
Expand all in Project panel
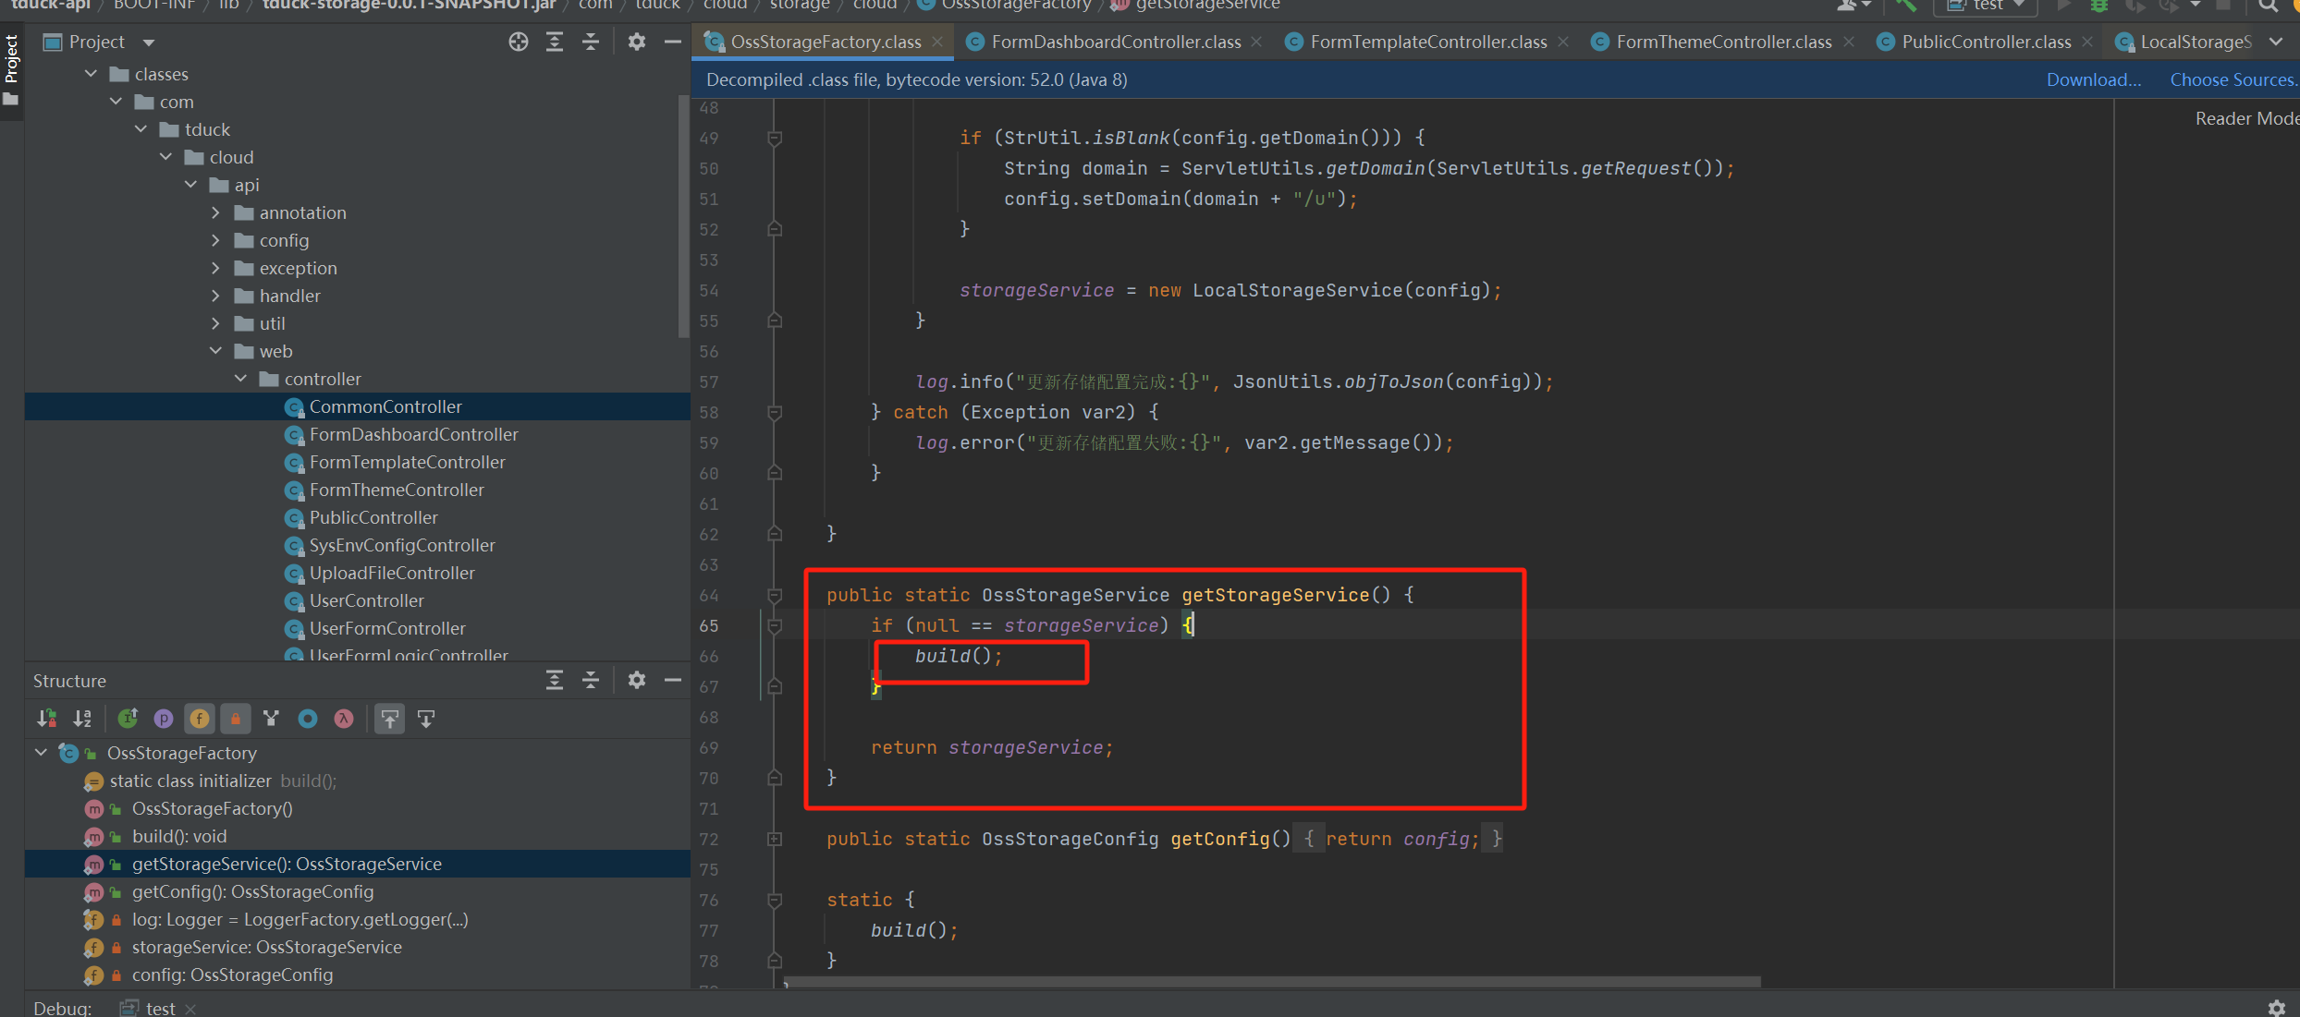[x=555, y=42]
